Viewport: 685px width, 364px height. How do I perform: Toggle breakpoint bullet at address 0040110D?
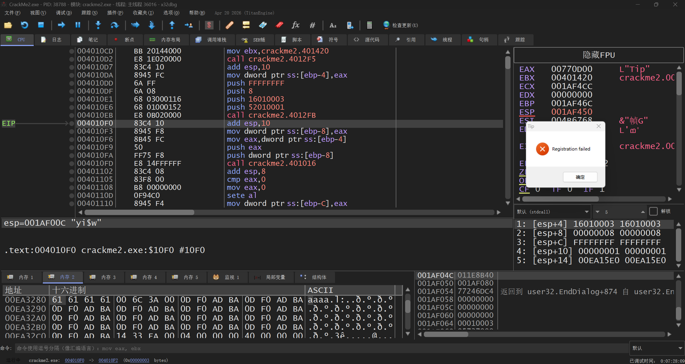[72, 196]
